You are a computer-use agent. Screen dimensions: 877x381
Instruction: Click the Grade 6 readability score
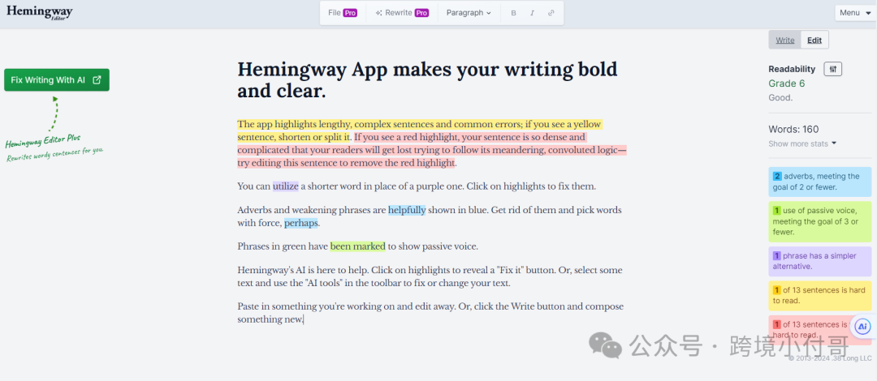[x=787, y=83]
